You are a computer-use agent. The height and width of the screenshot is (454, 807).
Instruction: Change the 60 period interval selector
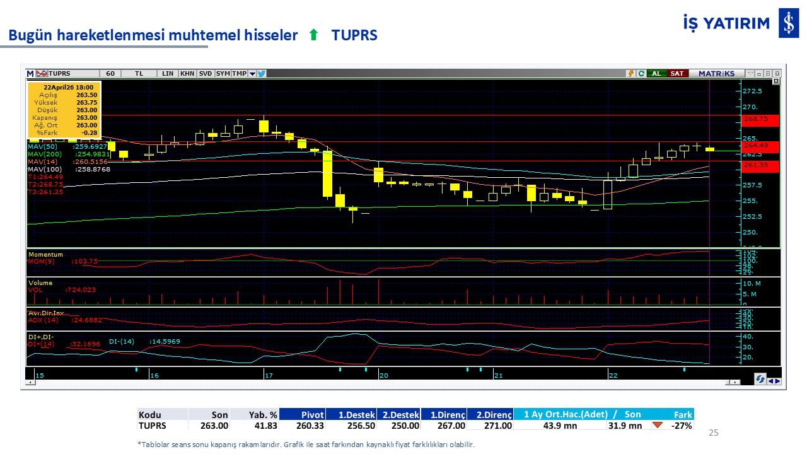[110, 74]
